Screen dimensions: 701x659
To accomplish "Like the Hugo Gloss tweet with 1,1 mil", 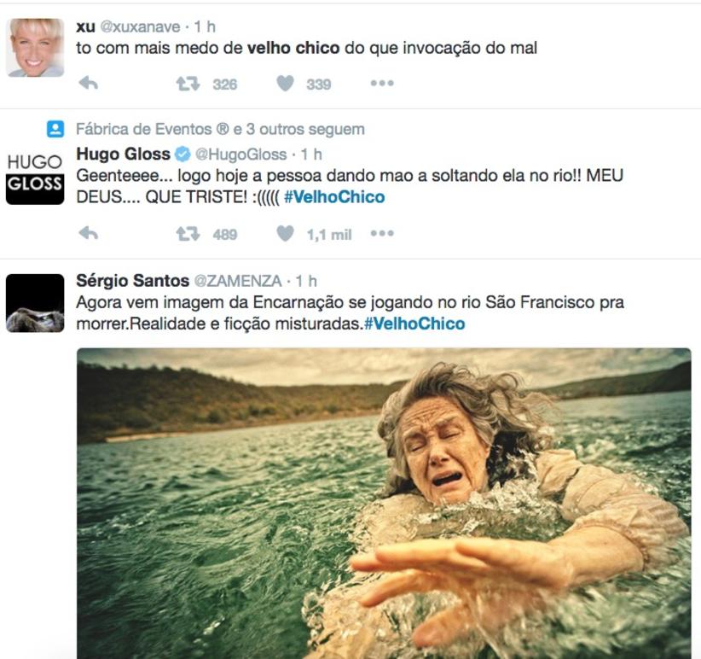I will click(285, 233).
